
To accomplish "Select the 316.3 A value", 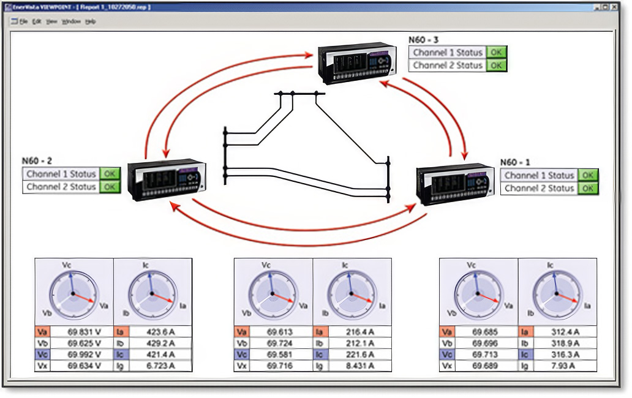I will pyautogui.click(x=565, y=355).
